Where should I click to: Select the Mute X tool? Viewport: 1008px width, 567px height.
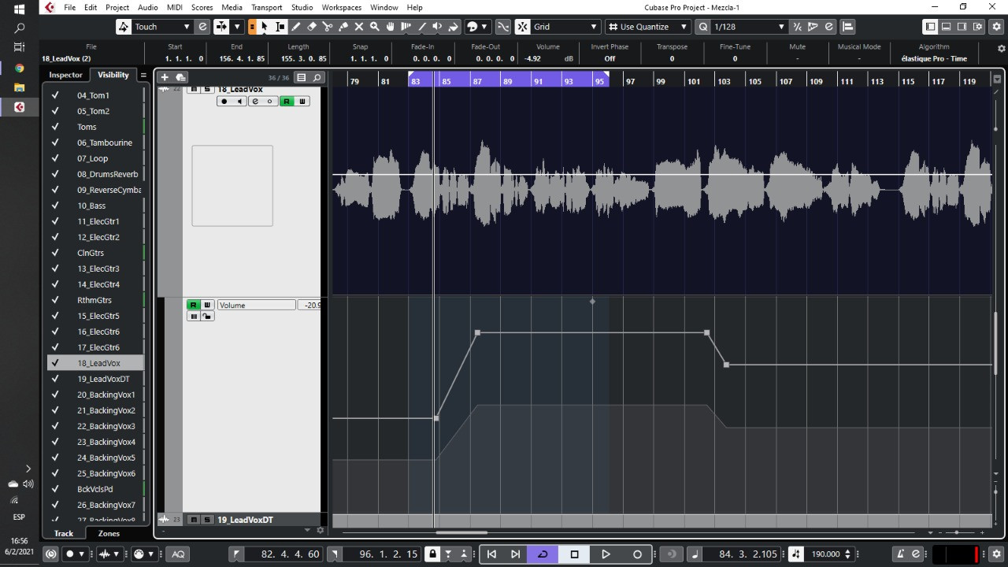(x=359, y=27)
